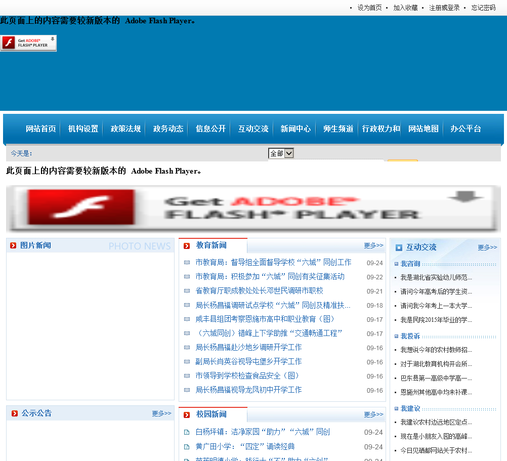Click the 09-24 date of 白杨坪镇 article
Image resolution: width=507 pixels, height=461 pixels.
(x=373, y=433)
